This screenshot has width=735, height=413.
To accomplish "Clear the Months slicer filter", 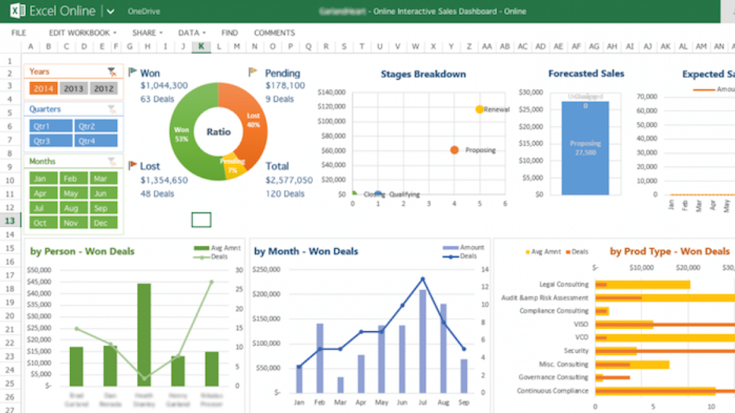I will pyautogui.click(x=111, y=161).
